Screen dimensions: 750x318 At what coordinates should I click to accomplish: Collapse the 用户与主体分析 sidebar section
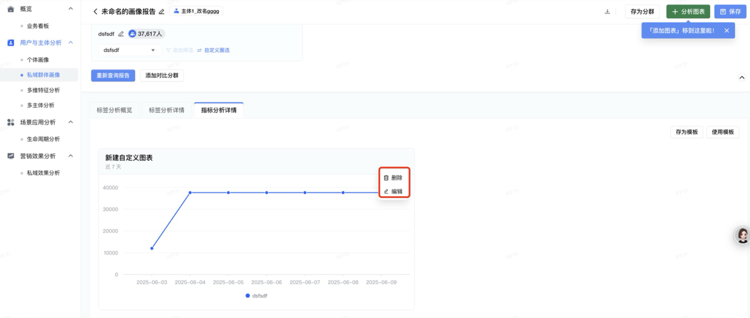(x=71, y=43)
